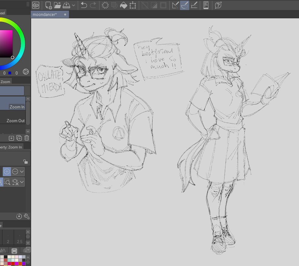The image size is (299, 266).
Task: Click the command bar grip handle
Action: 28,4
